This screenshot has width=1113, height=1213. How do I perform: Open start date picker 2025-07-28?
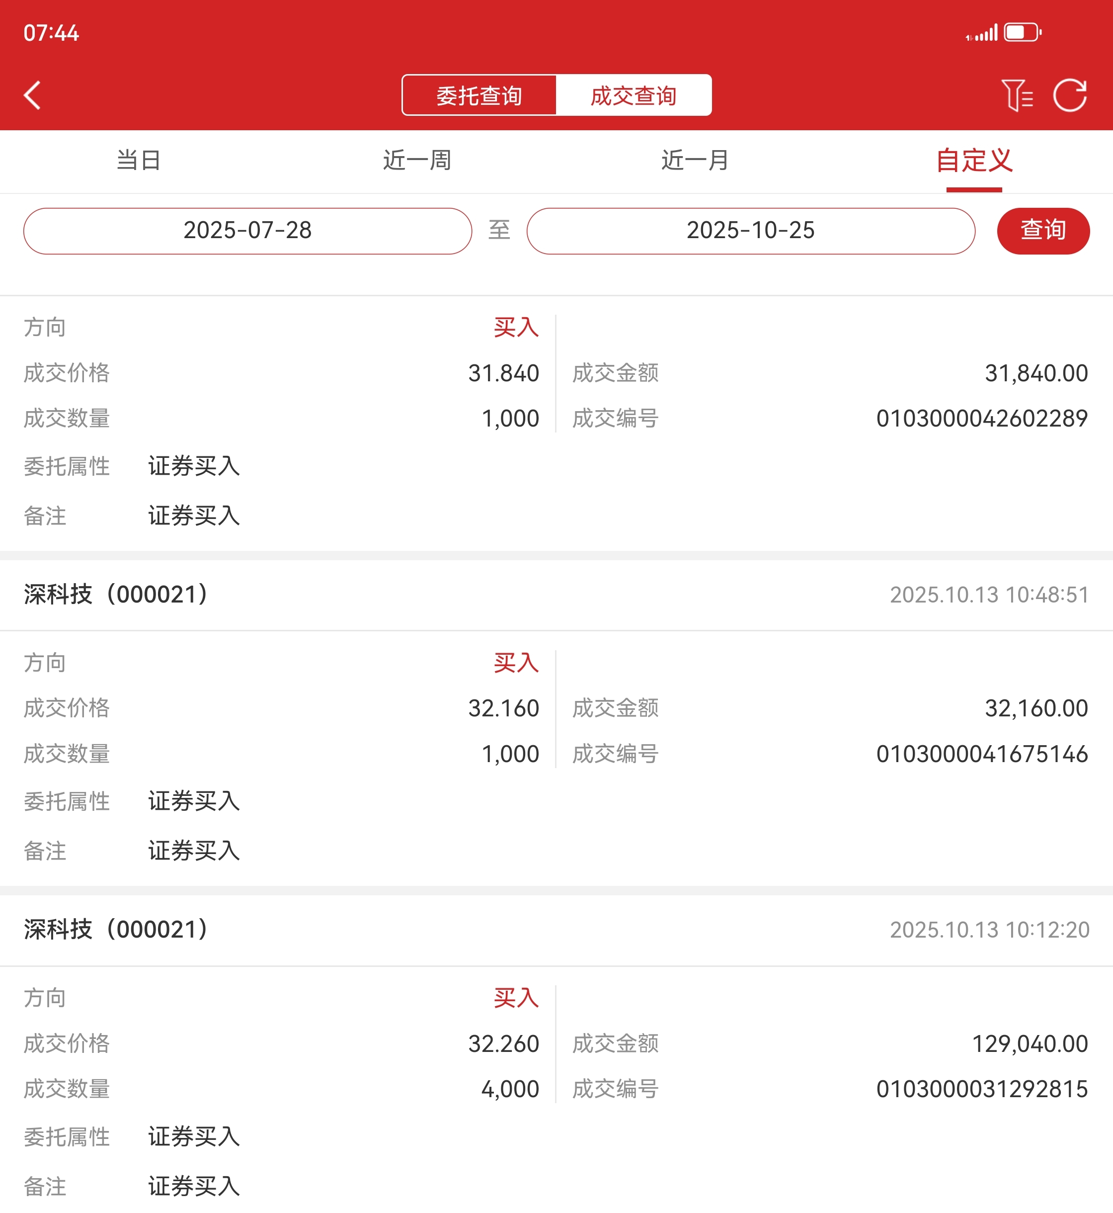(247, 231)
